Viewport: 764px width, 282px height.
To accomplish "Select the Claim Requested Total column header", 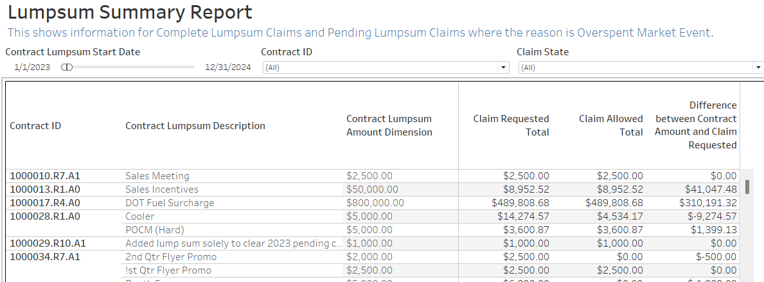I will pos(511,126).
